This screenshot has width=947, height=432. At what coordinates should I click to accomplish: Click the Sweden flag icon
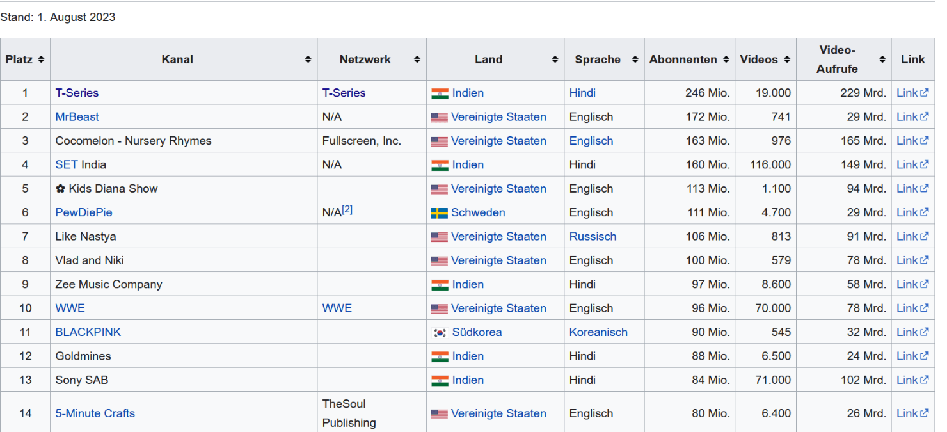pyautogui.click(x=439, y=213)
